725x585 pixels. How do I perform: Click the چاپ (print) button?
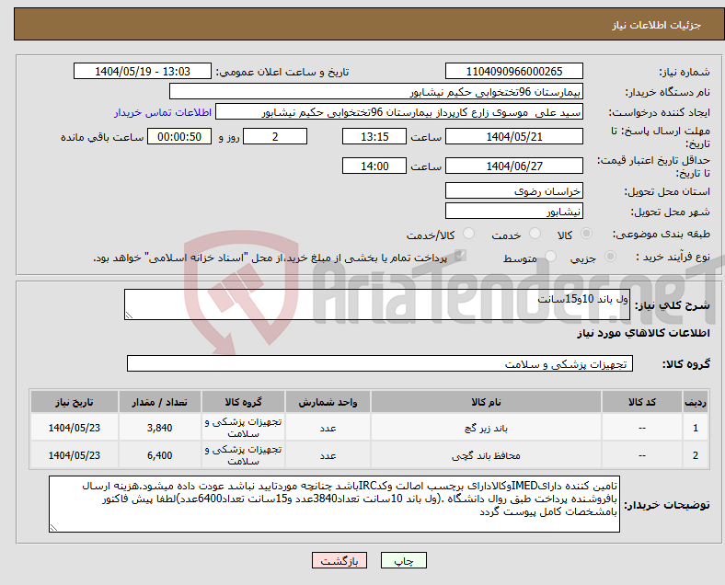[403, 560]
